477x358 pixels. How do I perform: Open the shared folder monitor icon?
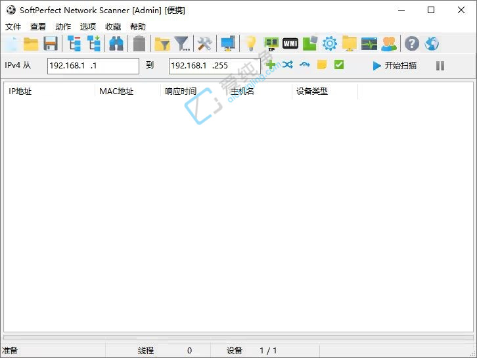(x=350, y=43)
